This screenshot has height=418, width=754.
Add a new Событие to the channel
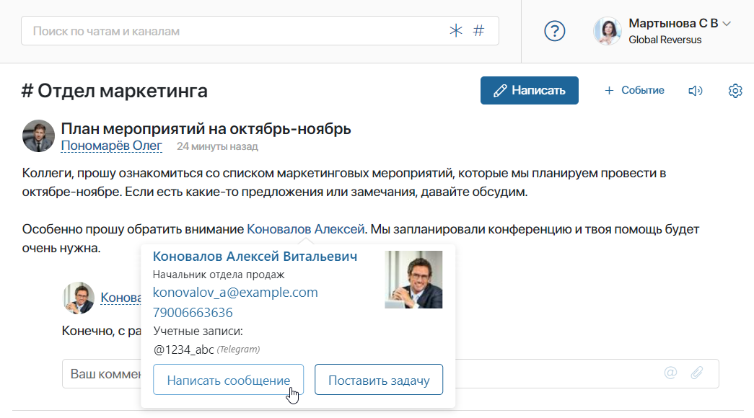[634, 90]
